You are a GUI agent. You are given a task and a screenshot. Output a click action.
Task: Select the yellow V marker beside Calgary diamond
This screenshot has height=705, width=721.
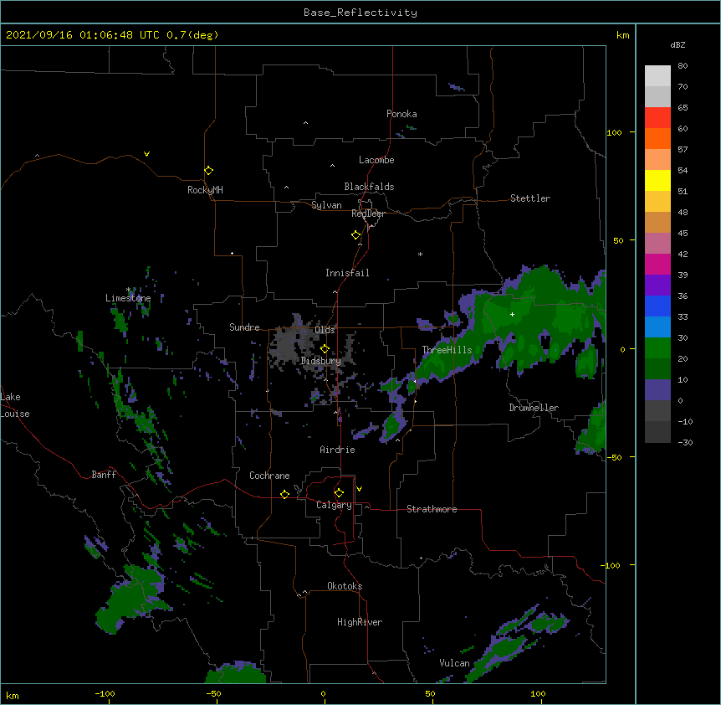click(359, 489)
